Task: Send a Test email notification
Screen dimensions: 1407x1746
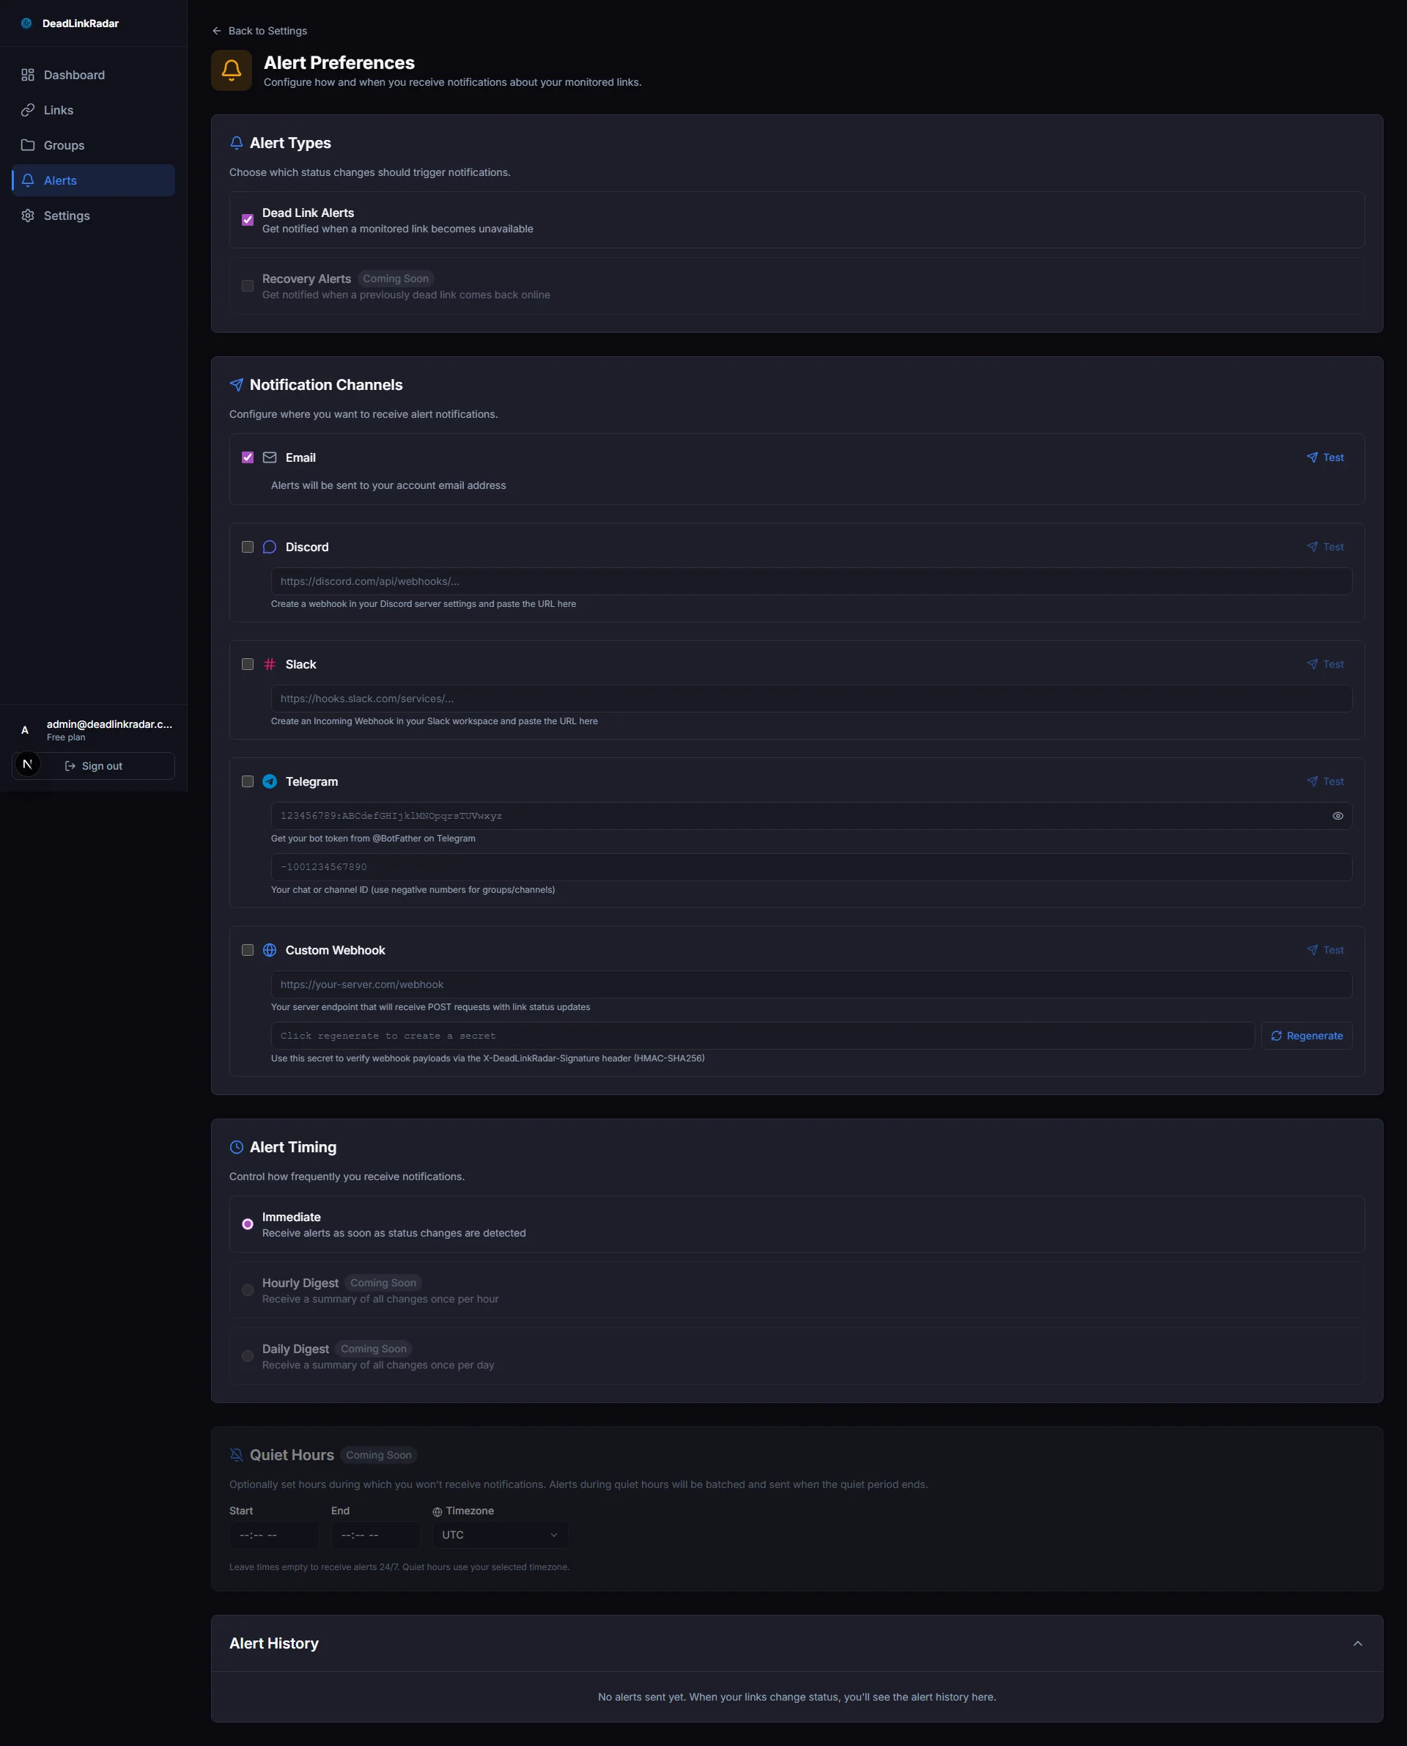Action: point(1325,457)
